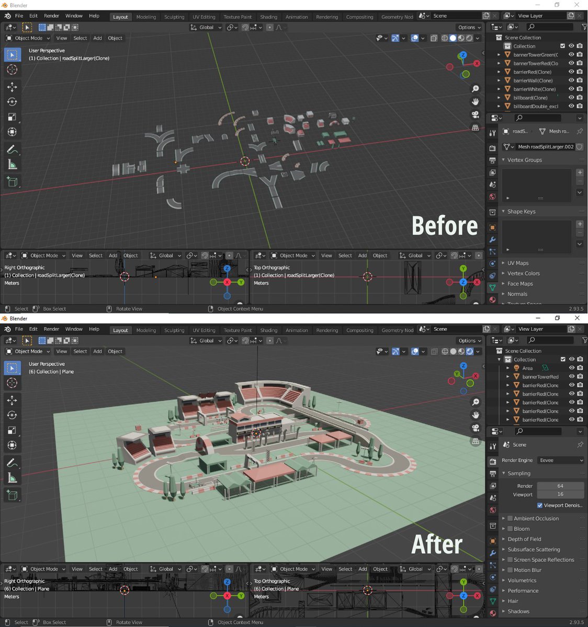Screen dimensions: 588x627
Task: Pick the Measure tool in the Before window
Action: pyautogui.click(x=12, y=165)
